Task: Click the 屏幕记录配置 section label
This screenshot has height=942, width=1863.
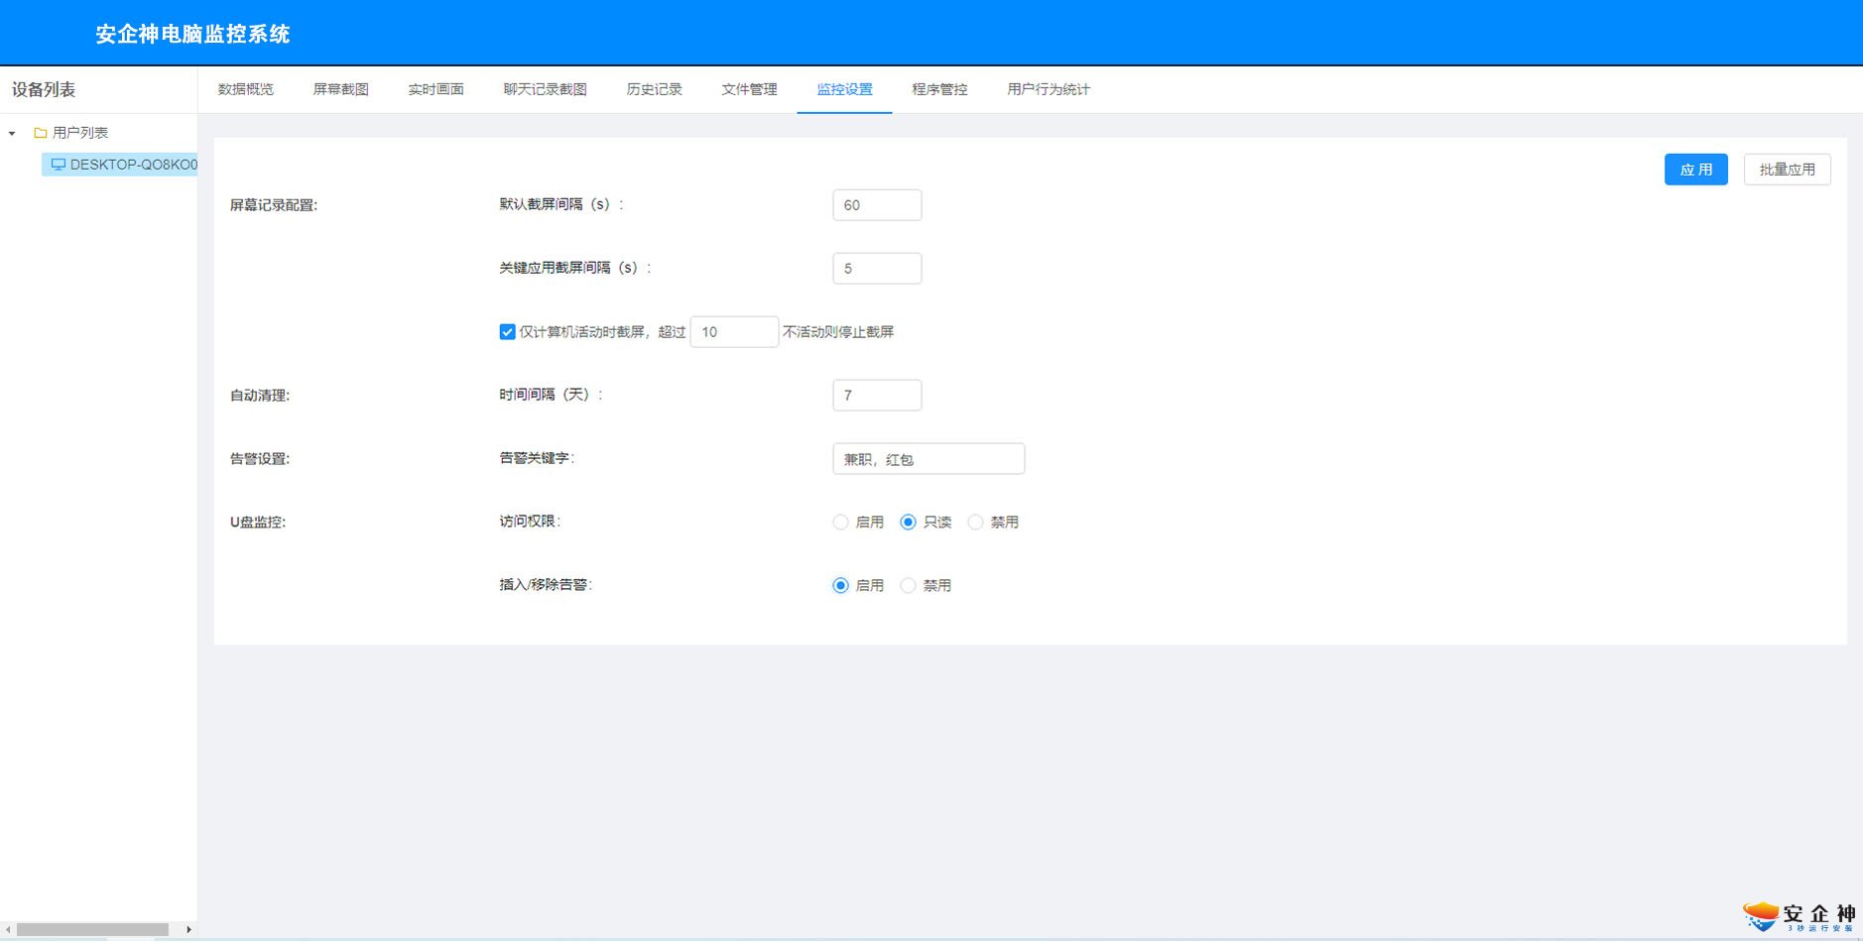Action: 274,205
